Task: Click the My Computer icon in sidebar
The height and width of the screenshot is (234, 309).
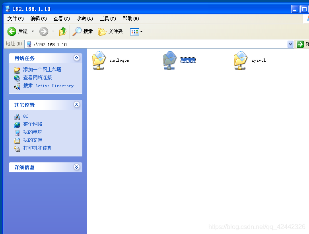Action: pos(17,133)
